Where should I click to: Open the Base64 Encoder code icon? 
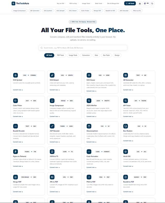pos(15,126)
